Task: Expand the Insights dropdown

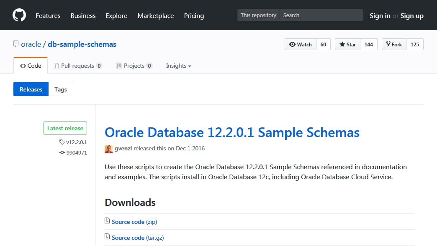Action: (x=178, y=66)
